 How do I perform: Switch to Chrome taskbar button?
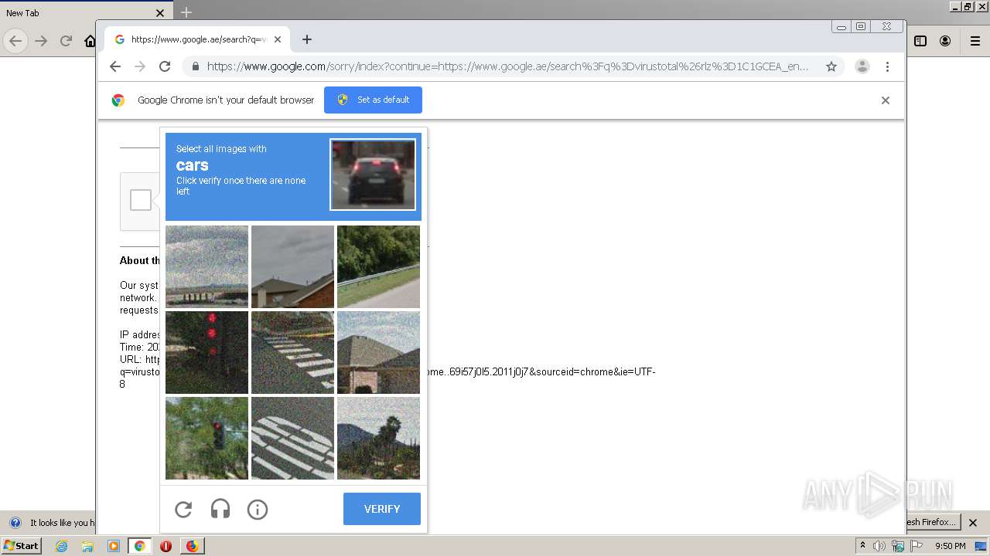(x=139, y=546)
